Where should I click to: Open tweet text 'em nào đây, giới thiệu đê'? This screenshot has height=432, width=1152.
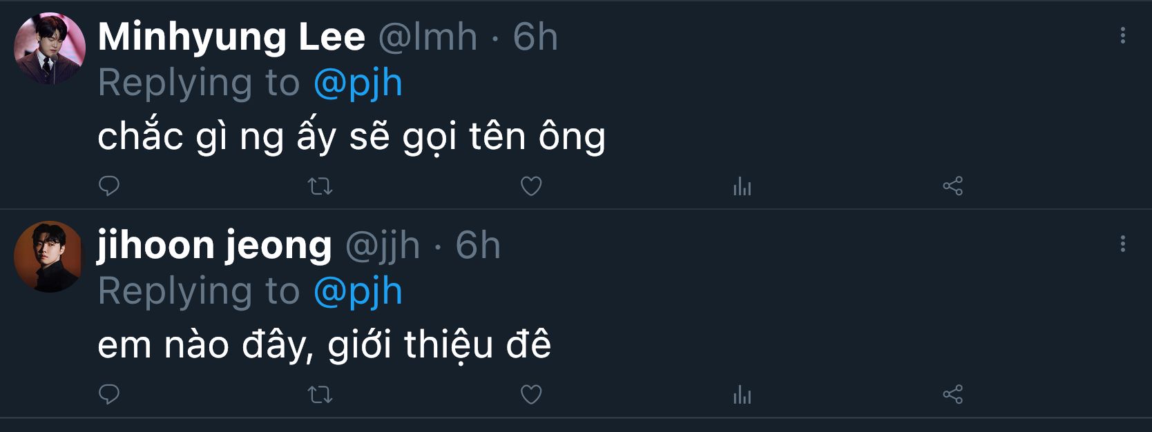point(324,345)
